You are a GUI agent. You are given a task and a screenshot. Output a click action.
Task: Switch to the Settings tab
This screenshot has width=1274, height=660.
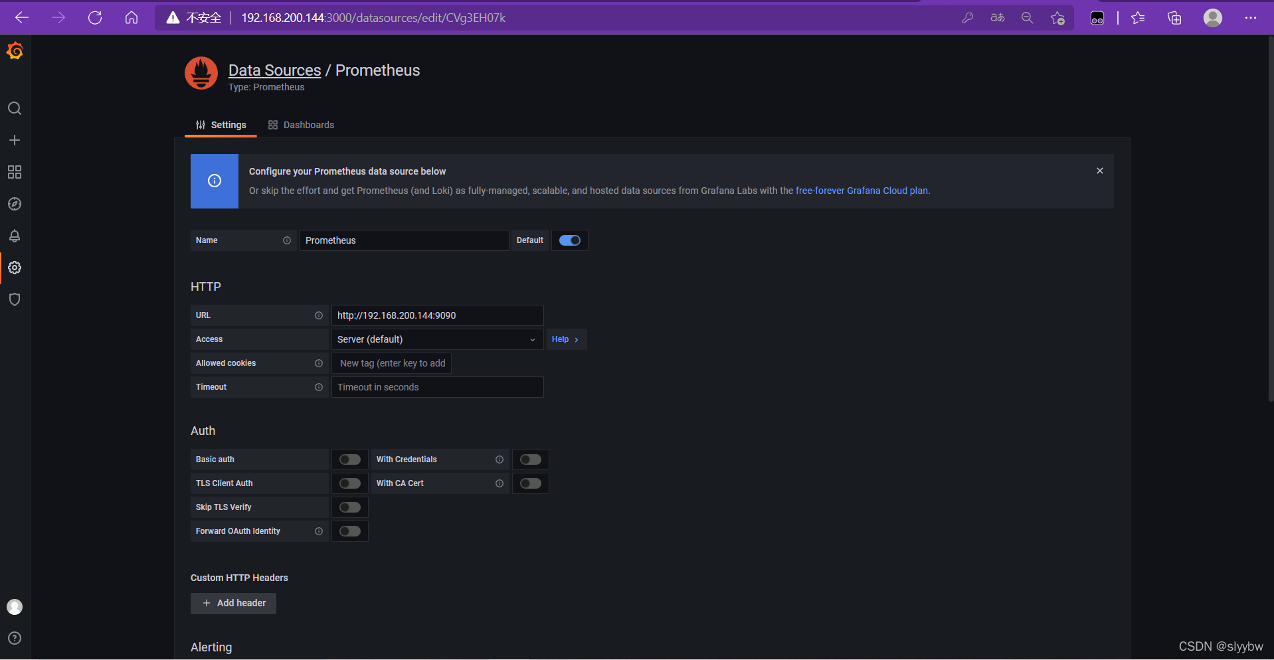click(221, 125)
